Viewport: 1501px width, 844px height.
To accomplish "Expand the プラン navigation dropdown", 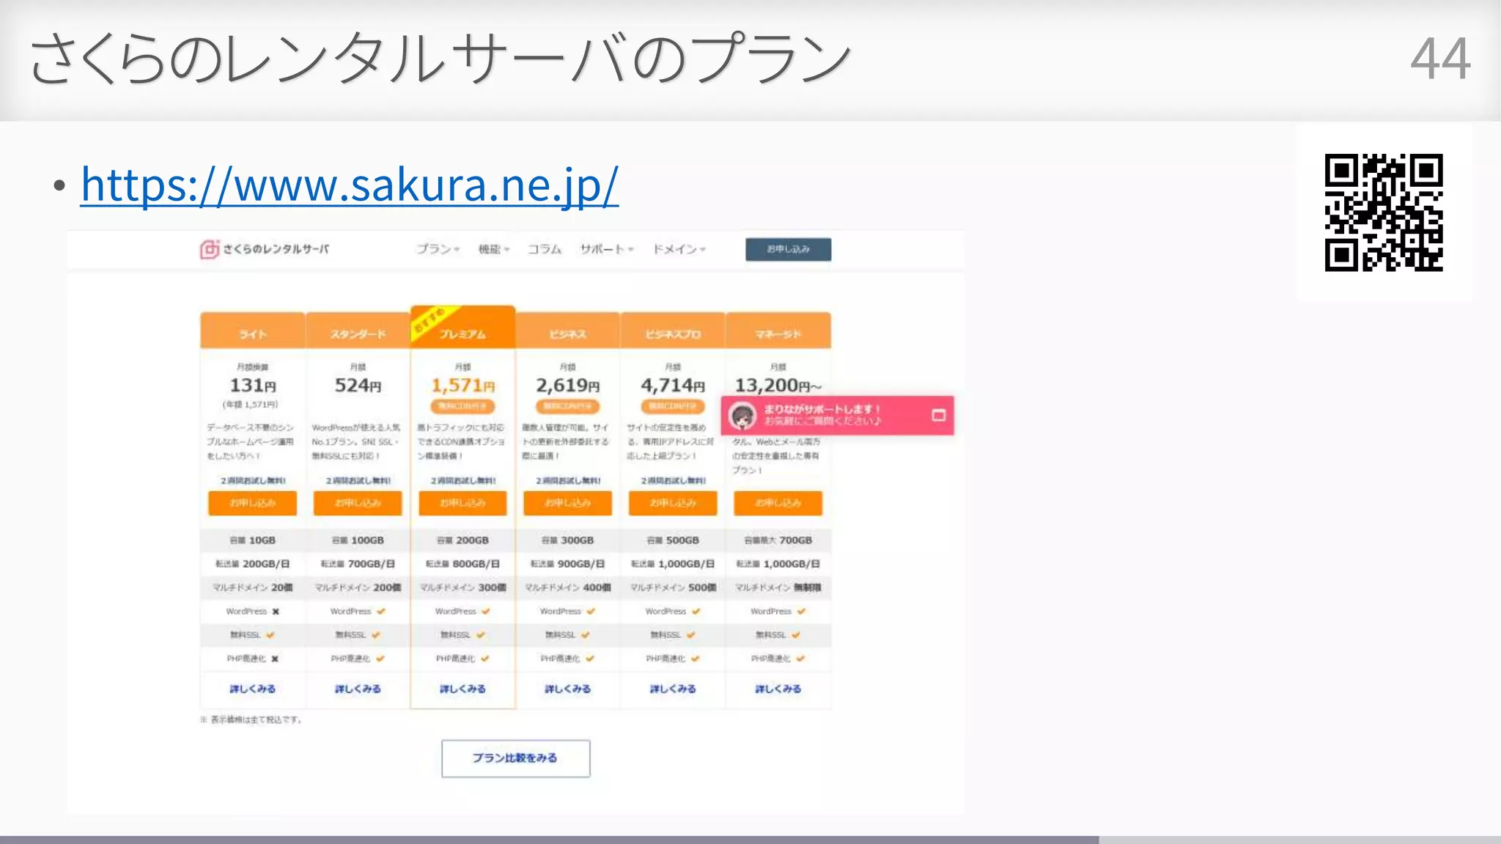I will pyautogui.click(x=438, y=249).
